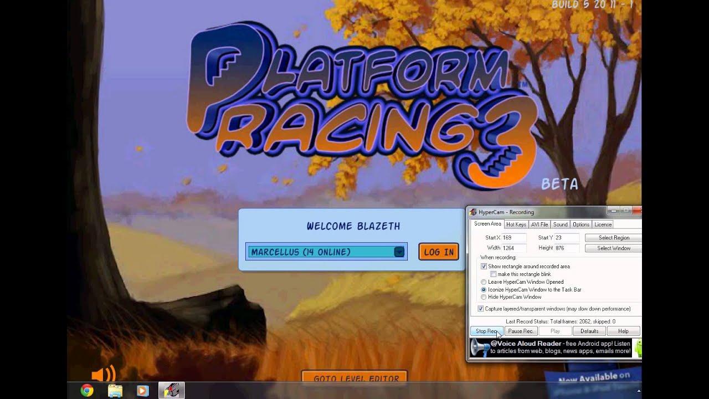
Task: Pause recording with Pause Rec. button
Action: pyautogui.click(x=521, y=331)
